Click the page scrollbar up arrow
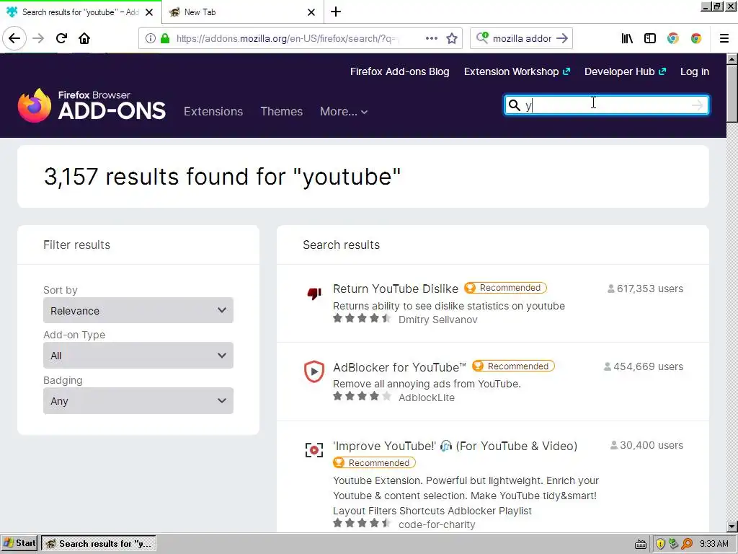The height and width of the screenshot is (554, 738). pos(732,59)
